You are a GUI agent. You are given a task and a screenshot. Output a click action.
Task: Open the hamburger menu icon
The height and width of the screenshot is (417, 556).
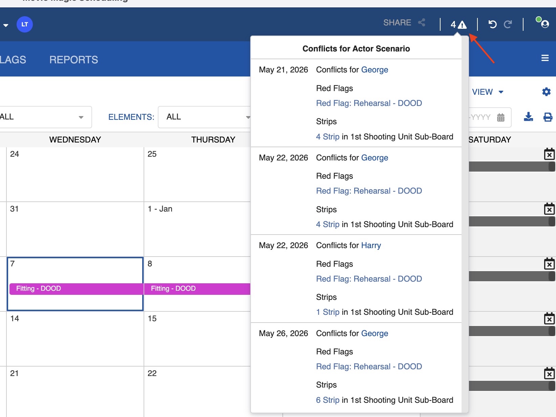[x=545, y=58]
